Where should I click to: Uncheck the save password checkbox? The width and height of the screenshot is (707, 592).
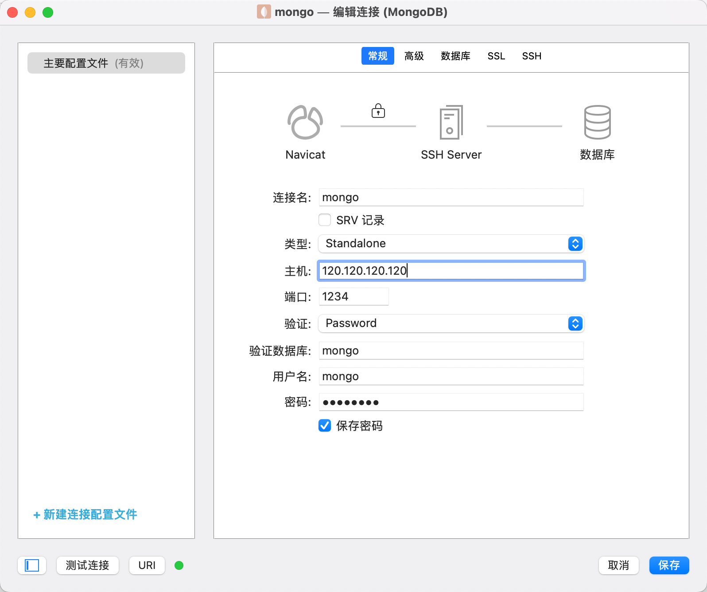[x=325, y=426]
